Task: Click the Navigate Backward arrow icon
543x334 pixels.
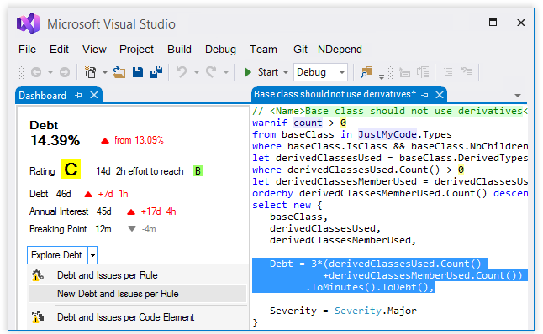Action: pos(36,72)
